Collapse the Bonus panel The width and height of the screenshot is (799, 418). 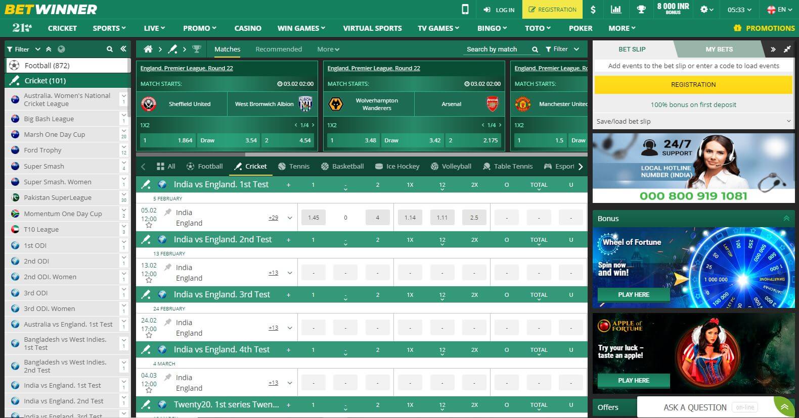tap(786, 219)
